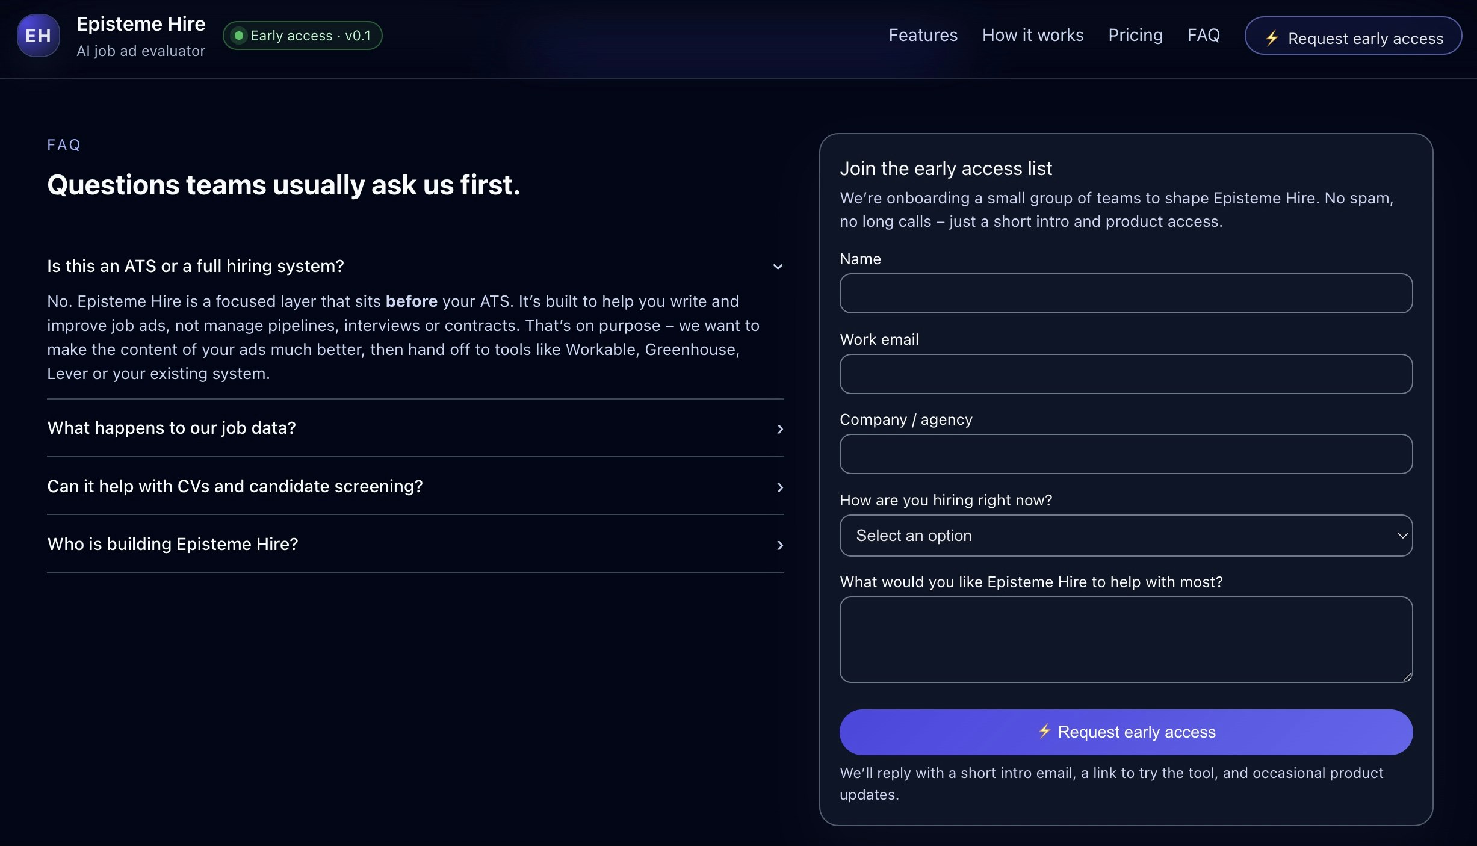This screenshot has height=846, width=1477.
Task: Open the Features section from the navigation
Action: pos(923,35)
